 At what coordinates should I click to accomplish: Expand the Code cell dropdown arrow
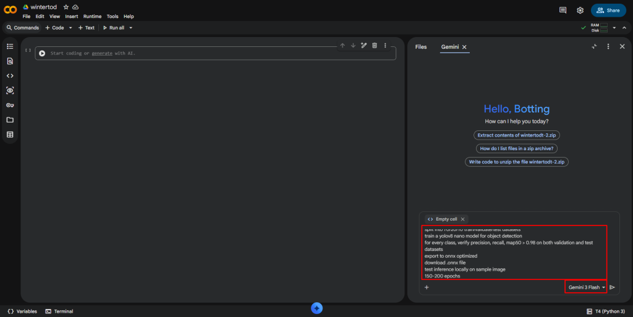(x=70, y=28)
